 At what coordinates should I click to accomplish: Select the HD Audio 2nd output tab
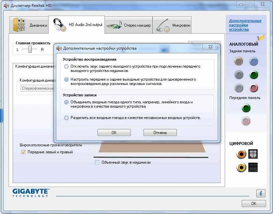click(x=77, y=25)
